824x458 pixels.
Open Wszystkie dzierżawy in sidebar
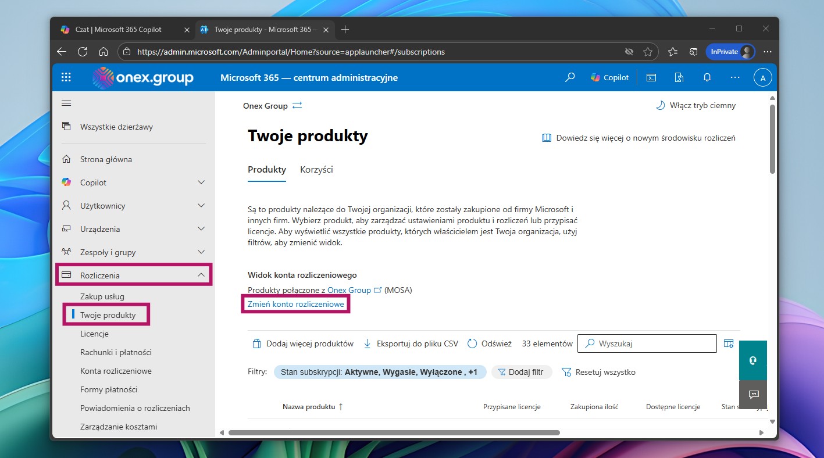[116, 127]
